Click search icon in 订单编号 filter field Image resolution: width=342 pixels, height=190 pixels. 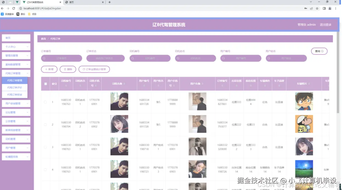[44, 58]
